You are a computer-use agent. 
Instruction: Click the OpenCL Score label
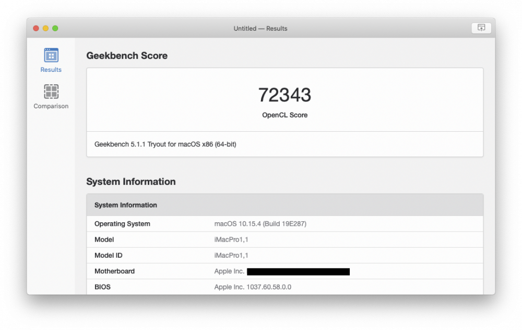click(x=284, y=115)
